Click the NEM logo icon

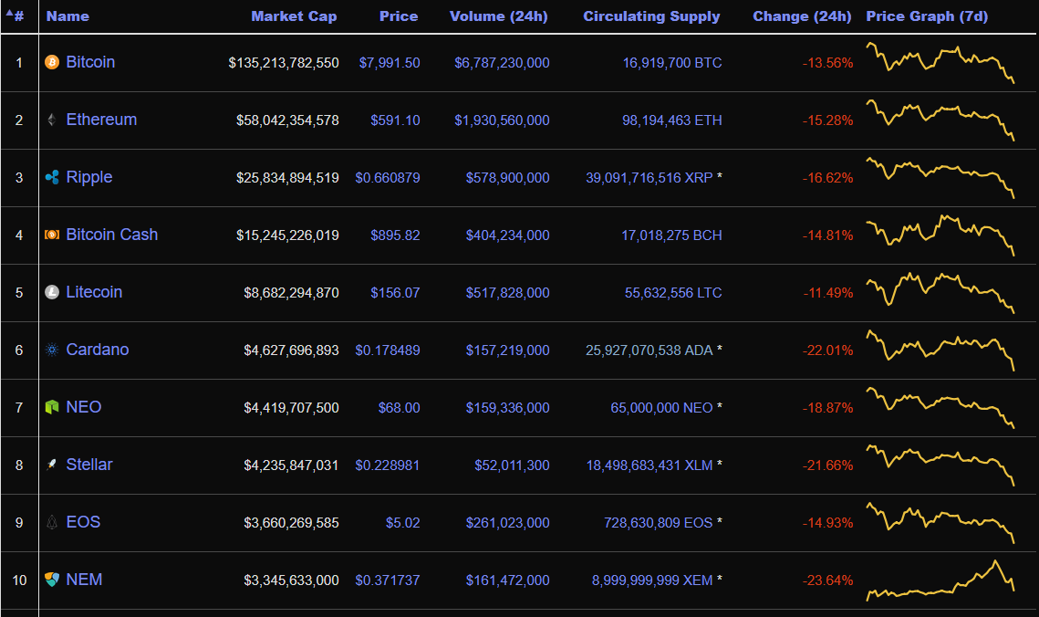pos(52,580)
